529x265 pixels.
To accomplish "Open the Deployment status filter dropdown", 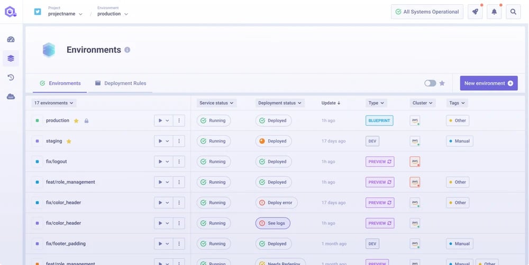I will [280, 103].
